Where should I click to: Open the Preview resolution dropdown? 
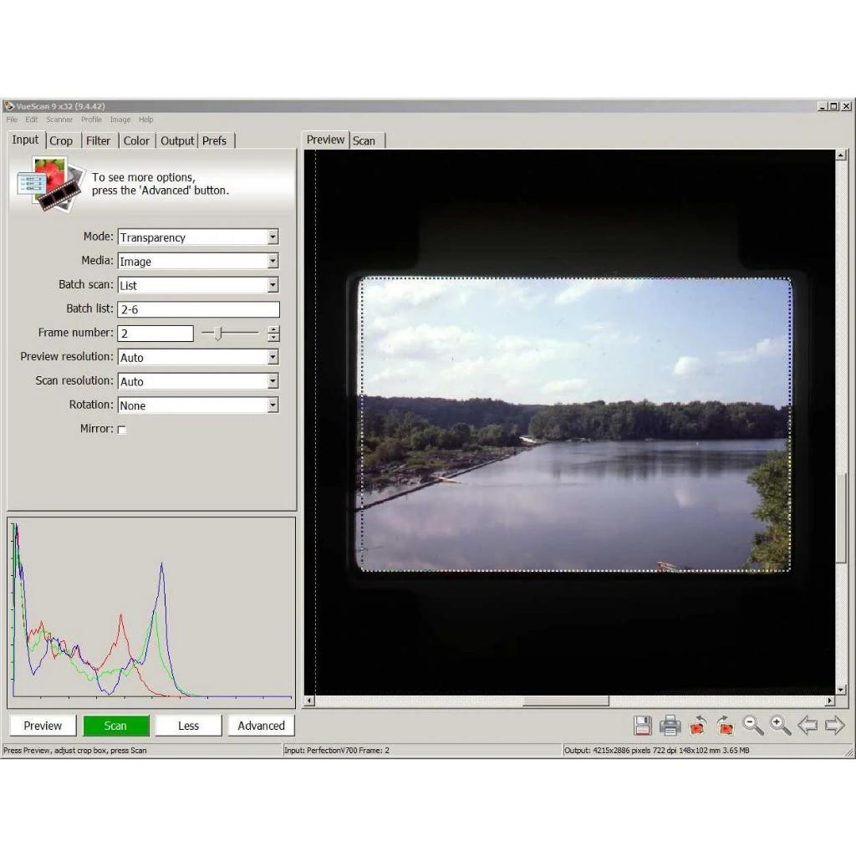point(198,357)
